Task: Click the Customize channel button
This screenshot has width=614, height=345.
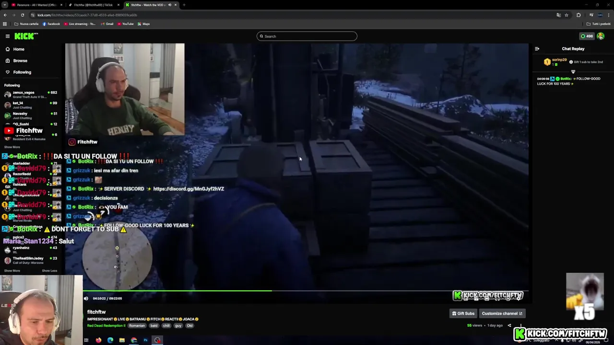Action: (502, 313)
